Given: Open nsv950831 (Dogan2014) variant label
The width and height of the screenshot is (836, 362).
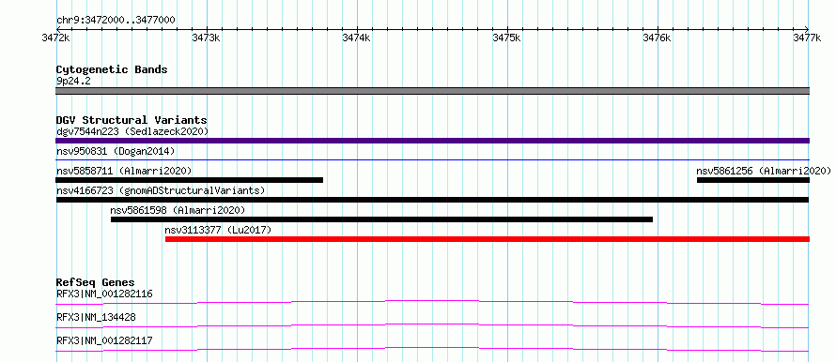Looking at the screenshot, I should tap(116, 151).
